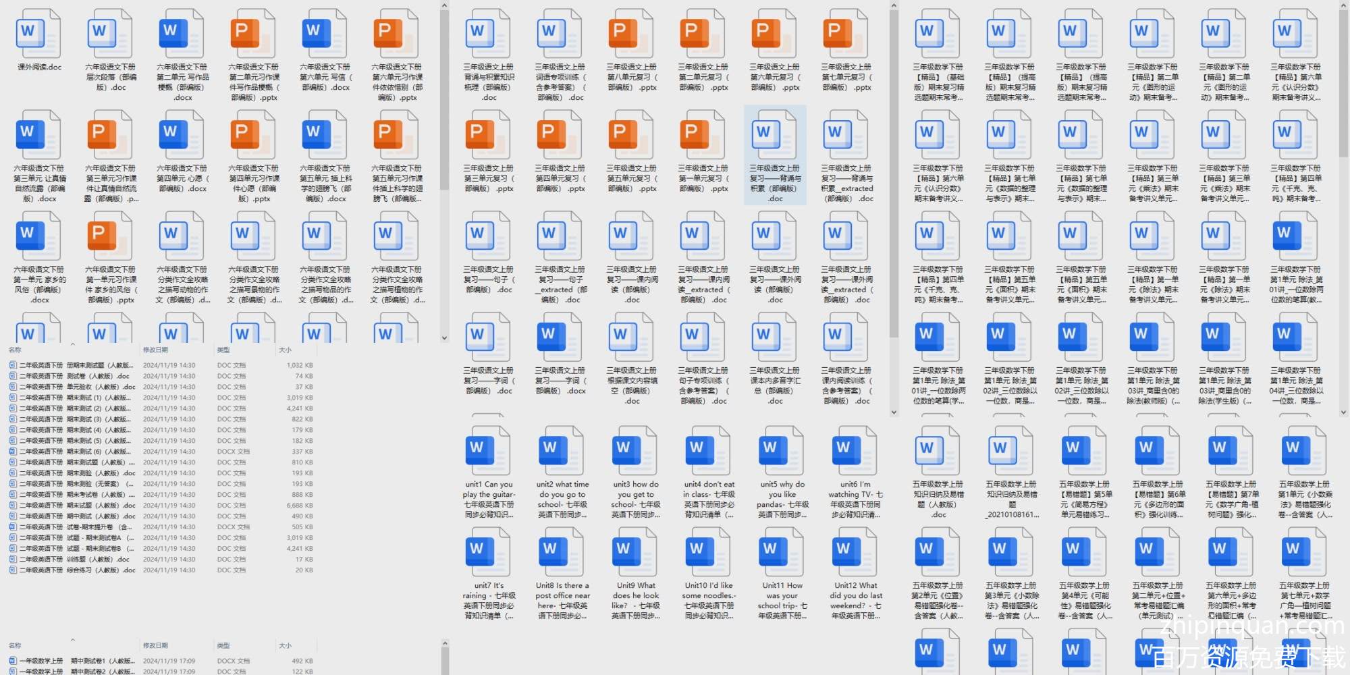Select the Unit10 I'd like some noodles document
Screen dimensions: 1350x675
709,551
